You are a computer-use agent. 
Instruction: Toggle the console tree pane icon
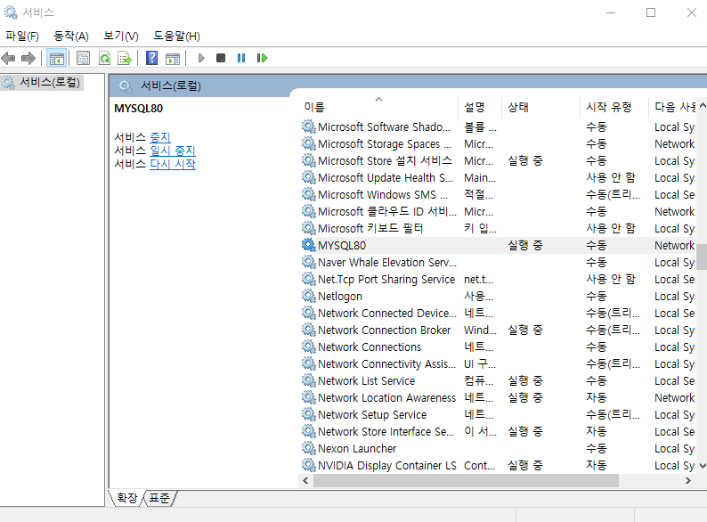57,58
